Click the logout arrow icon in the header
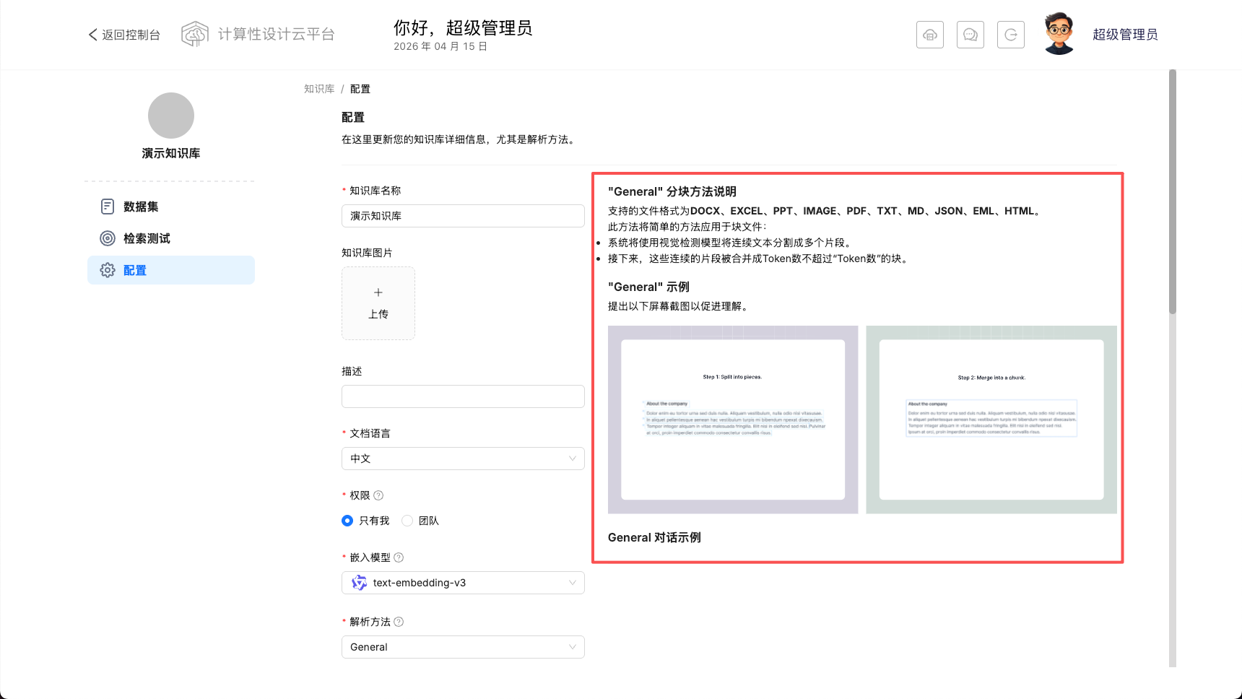Image resolution: width=1242 pixels, height=699 pixels. coord(1011,35)
